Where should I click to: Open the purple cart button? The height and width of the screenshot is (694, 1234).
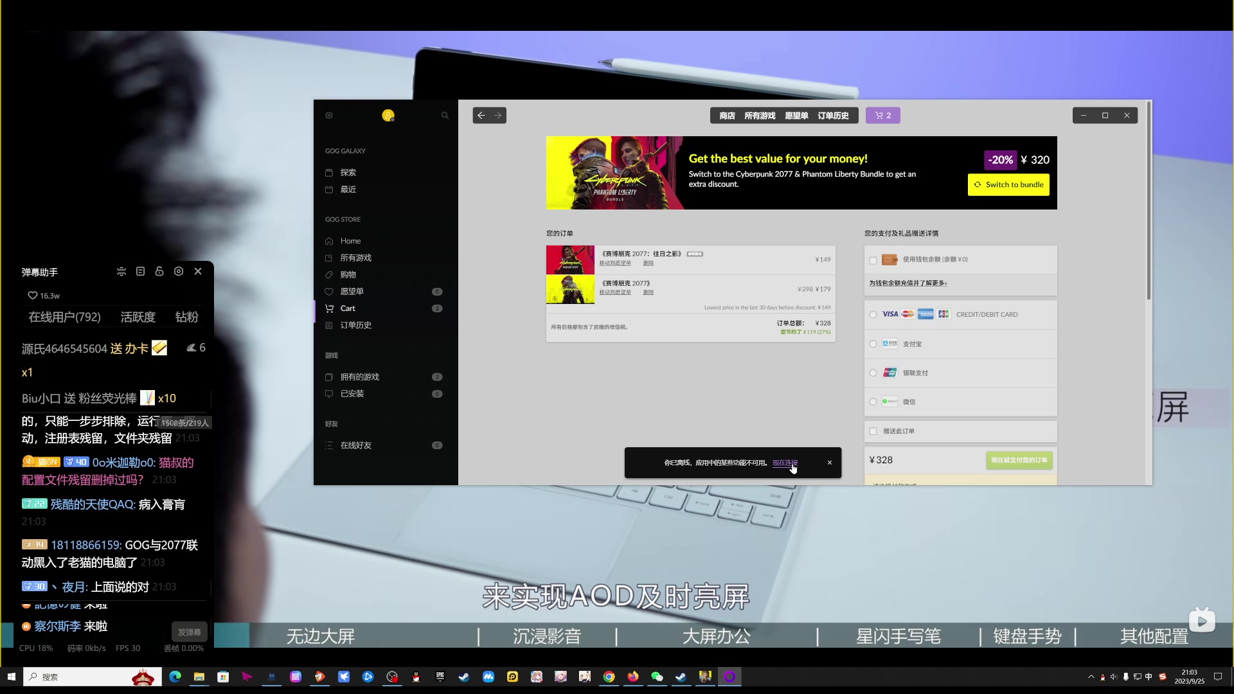point(882,116)
